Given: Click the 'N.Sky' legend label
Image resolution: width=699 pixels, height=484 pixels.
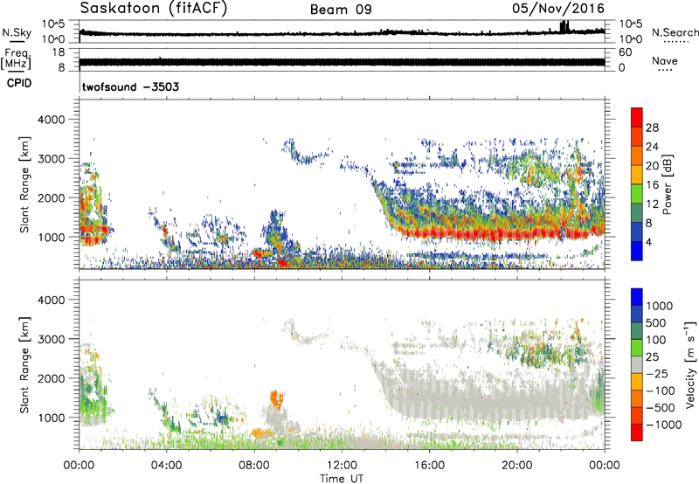Looking at the screenshot, I should click(x=17, y=32).
